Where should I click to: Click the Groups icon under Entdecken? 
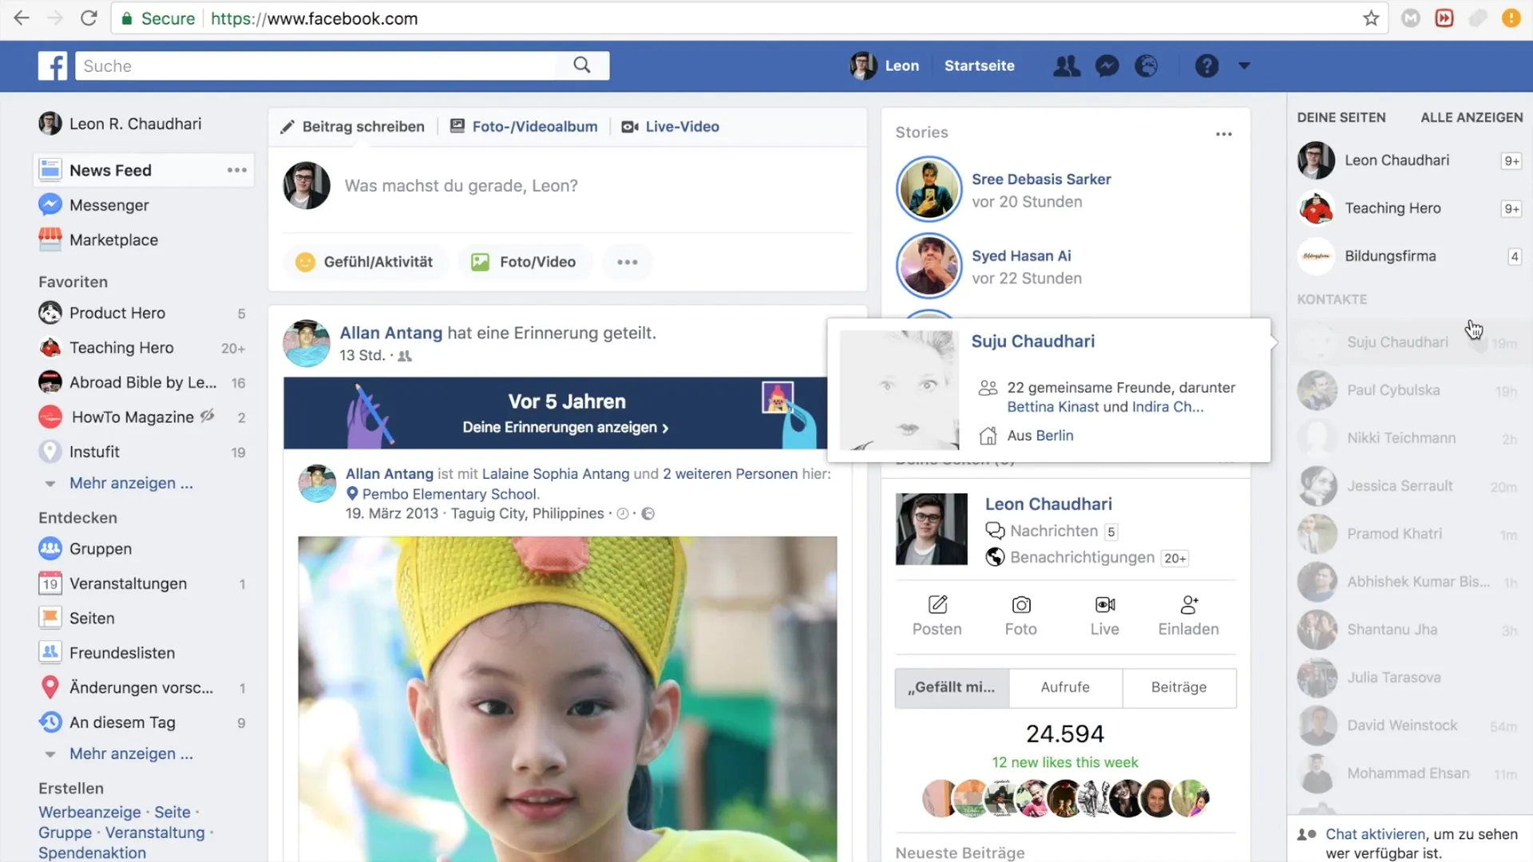50,548
